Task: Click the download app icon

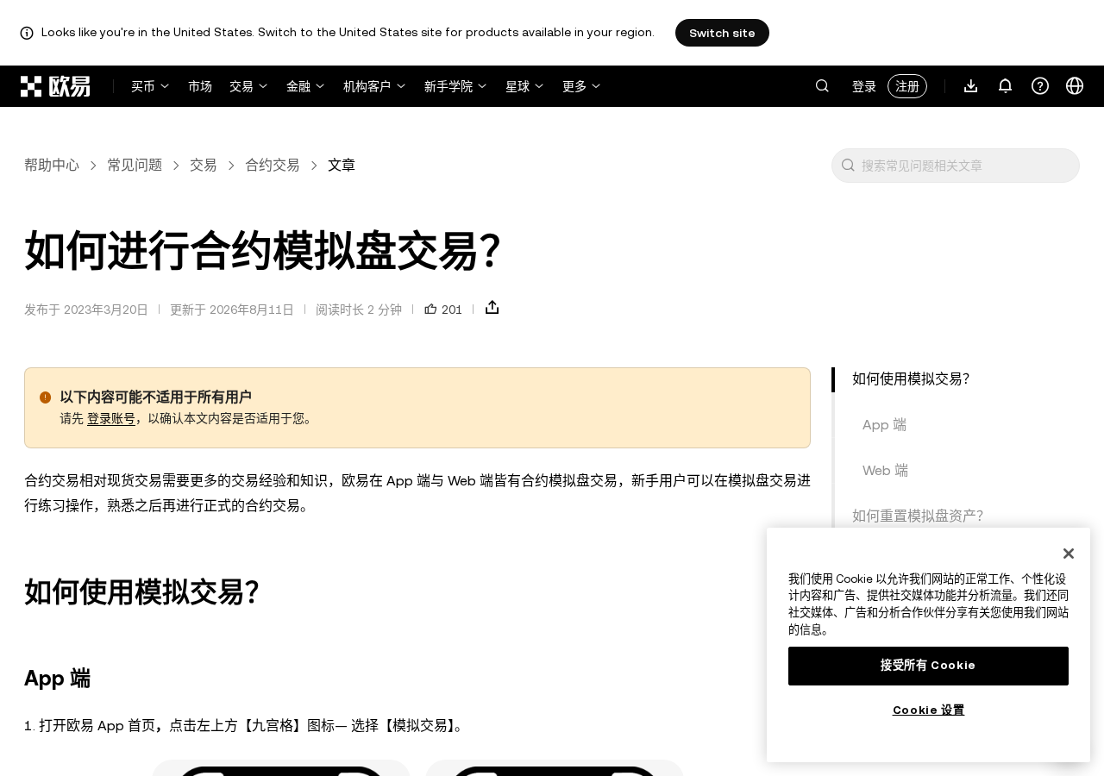Action: 971,86
